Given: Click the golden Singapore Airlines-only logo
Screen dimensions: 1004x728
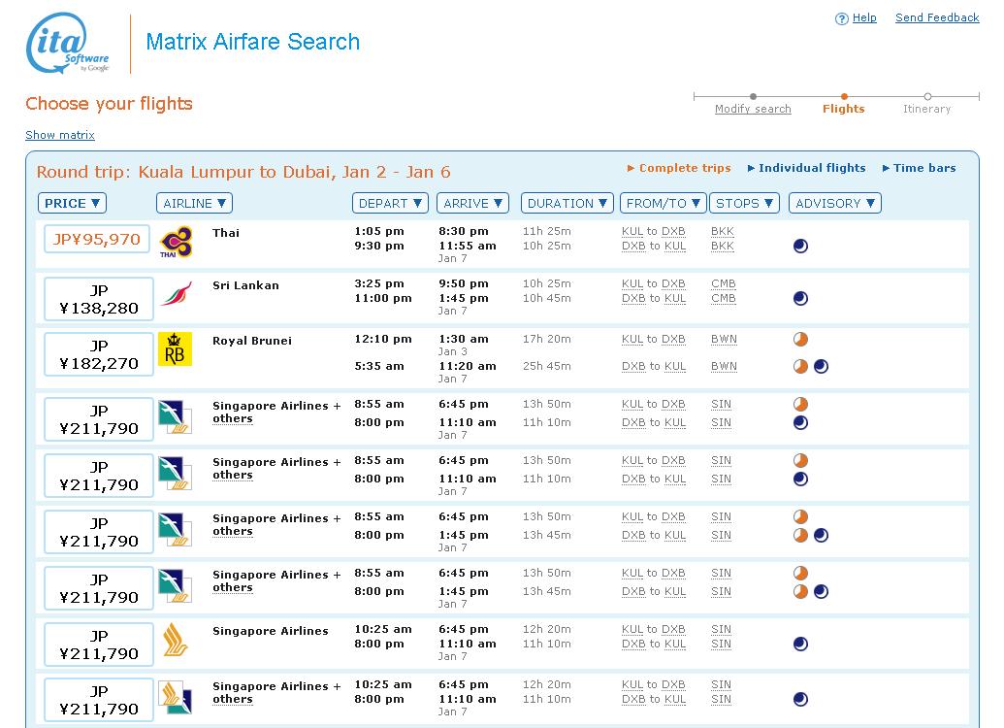Looking at the screenshot, I should pos(175,640).
